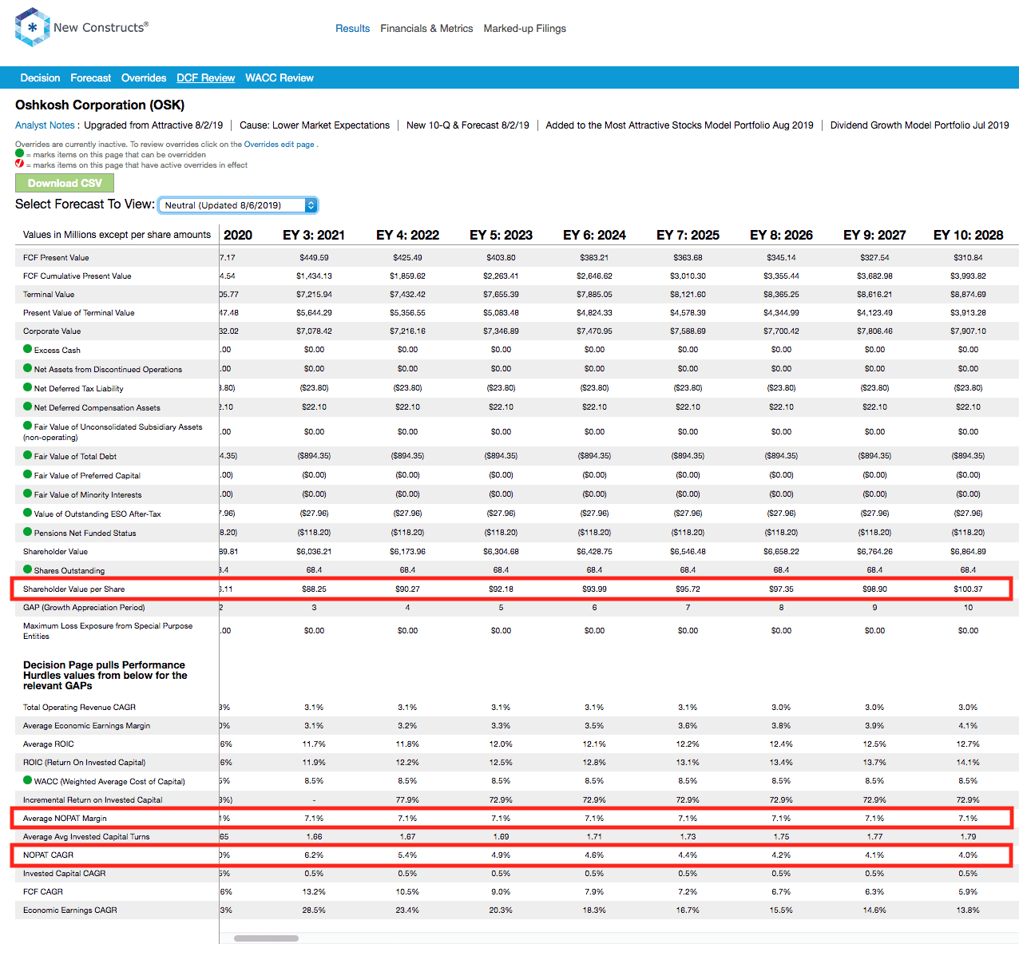The width and height of the screenshot is (1019, 956).
Task: Click the FCF CAGR value 13.2%
Action: [x=314, y=891]
